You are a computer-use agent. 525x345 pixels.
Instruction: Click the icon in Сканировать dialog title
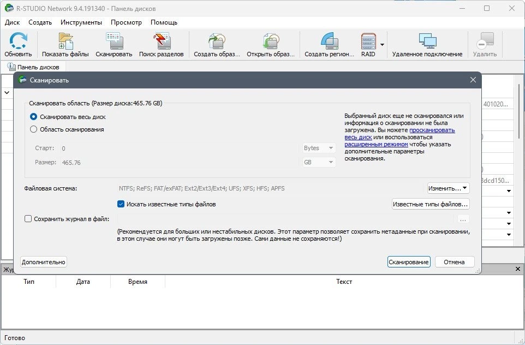click(22, 80)
